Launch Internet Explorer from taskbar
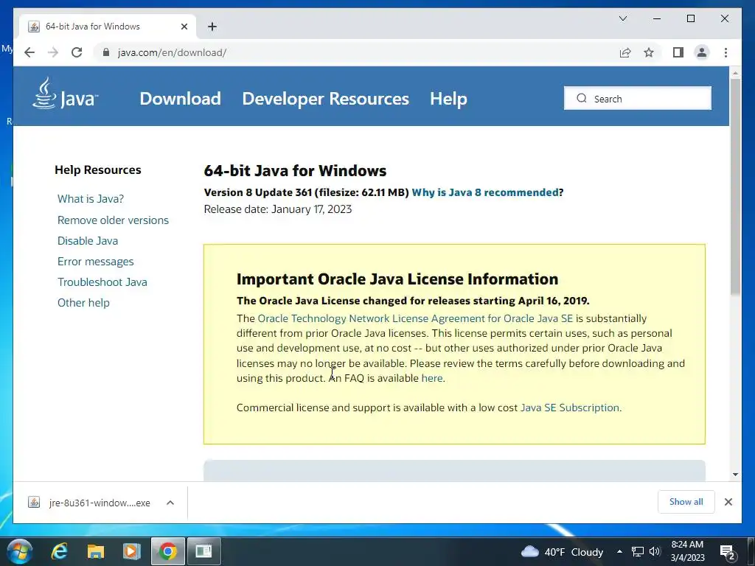Image resolution: width=755 pixels, height=566 pixels. click(59, 551)
